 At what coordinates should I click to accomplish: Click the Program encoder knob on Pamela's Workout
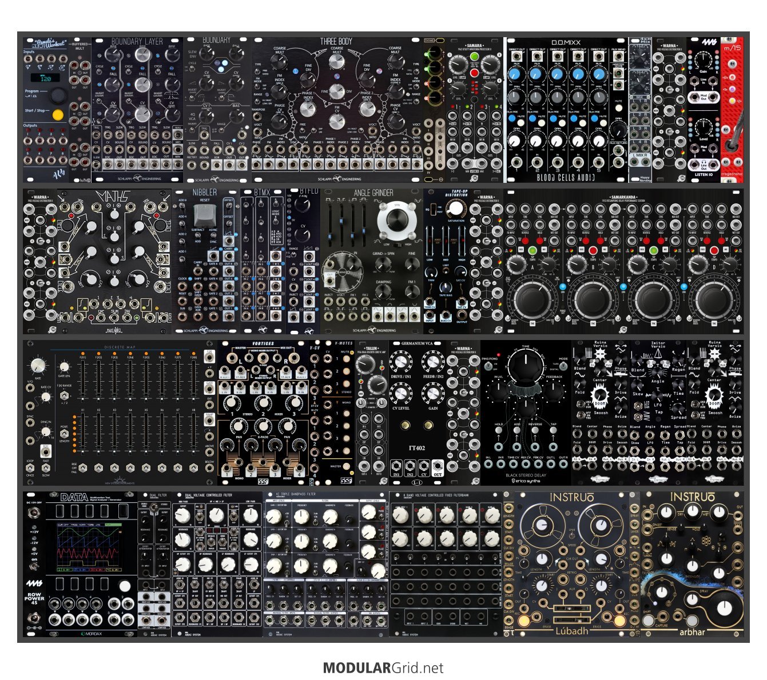point(57,95)
